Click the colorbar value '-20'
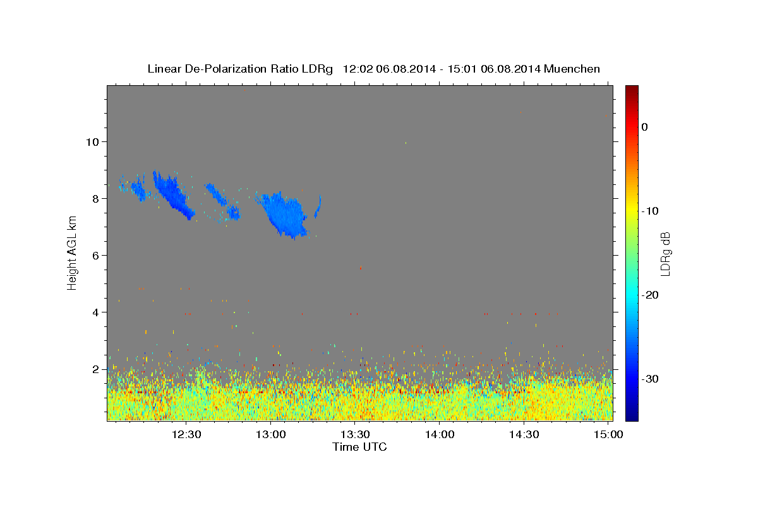 651,295
